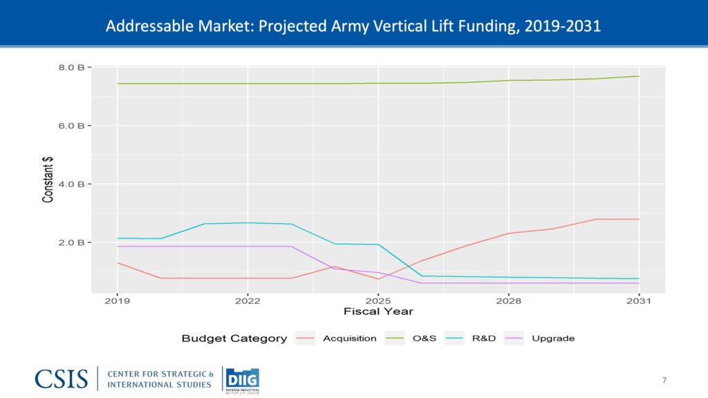Click the Budget Category legend title
Screen dimensions: 708x398
pos(234,339)
